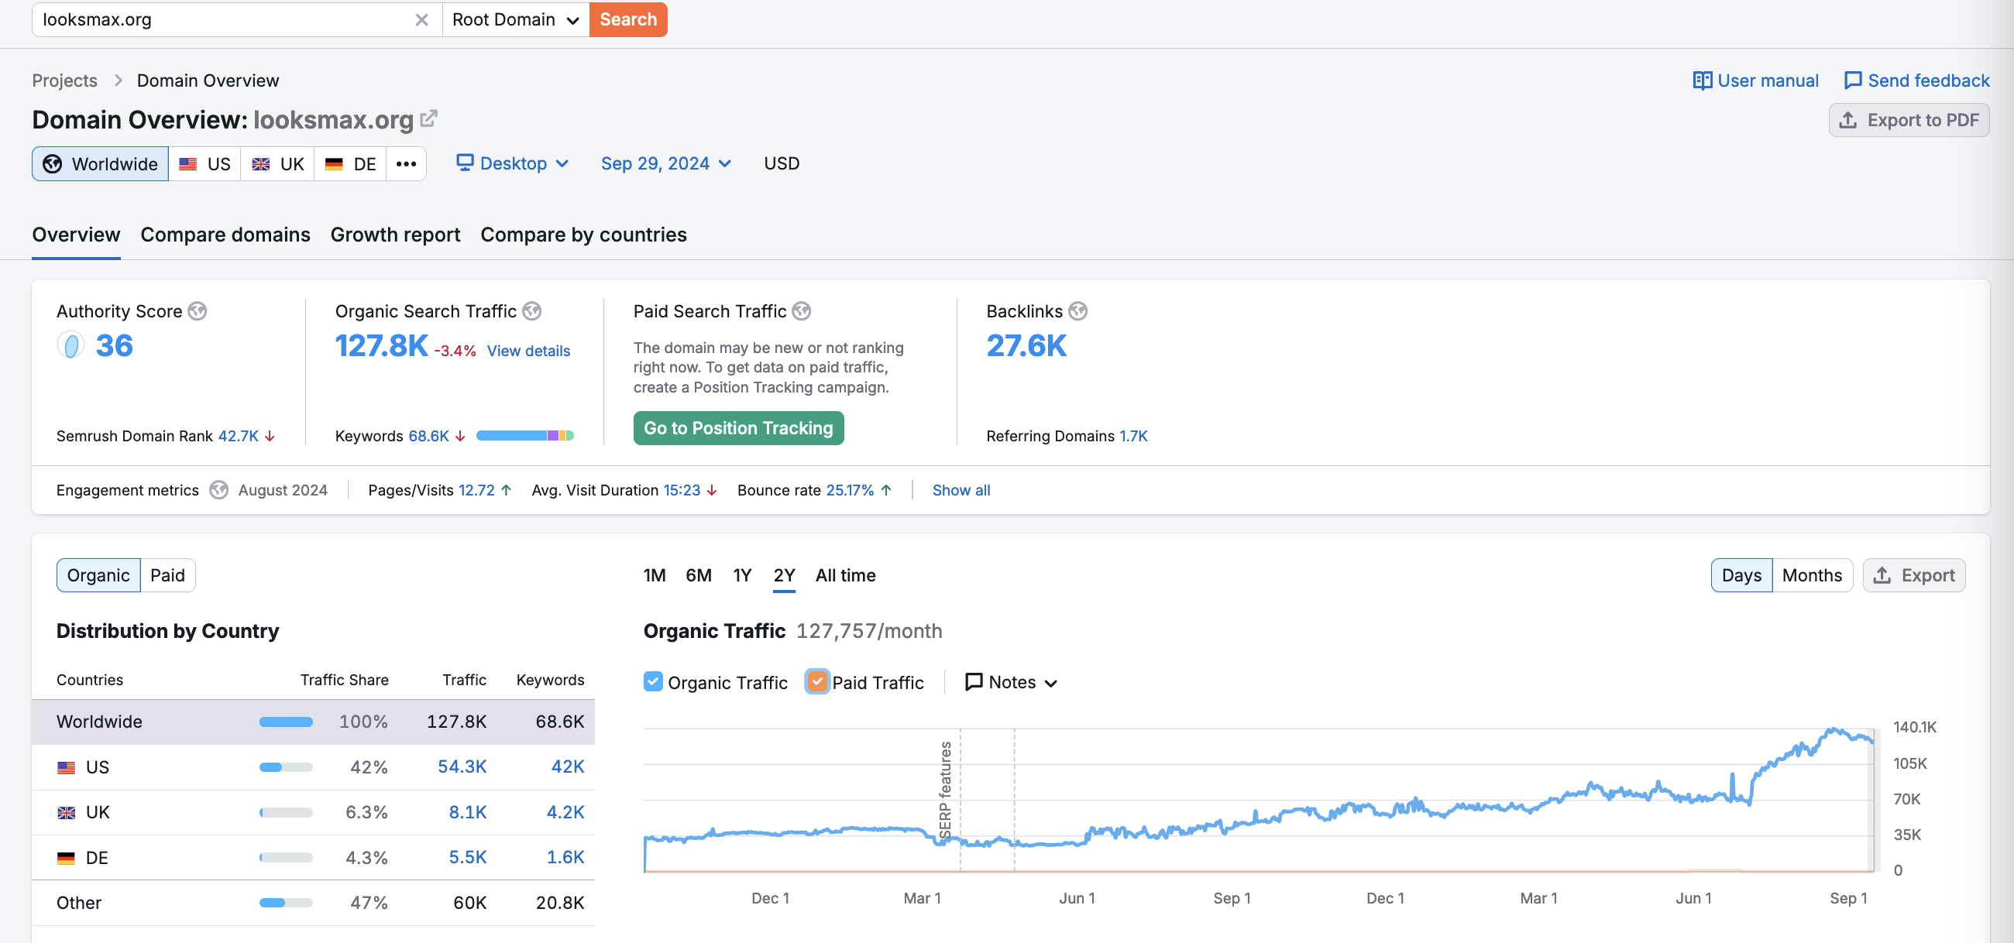Click the breadcrumb arrow after Projects
This screenshot has height=943, width=2014.
pos(118,81)
